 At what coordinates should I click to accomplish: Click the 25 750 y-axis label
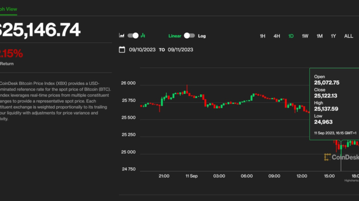coord(129,100)
